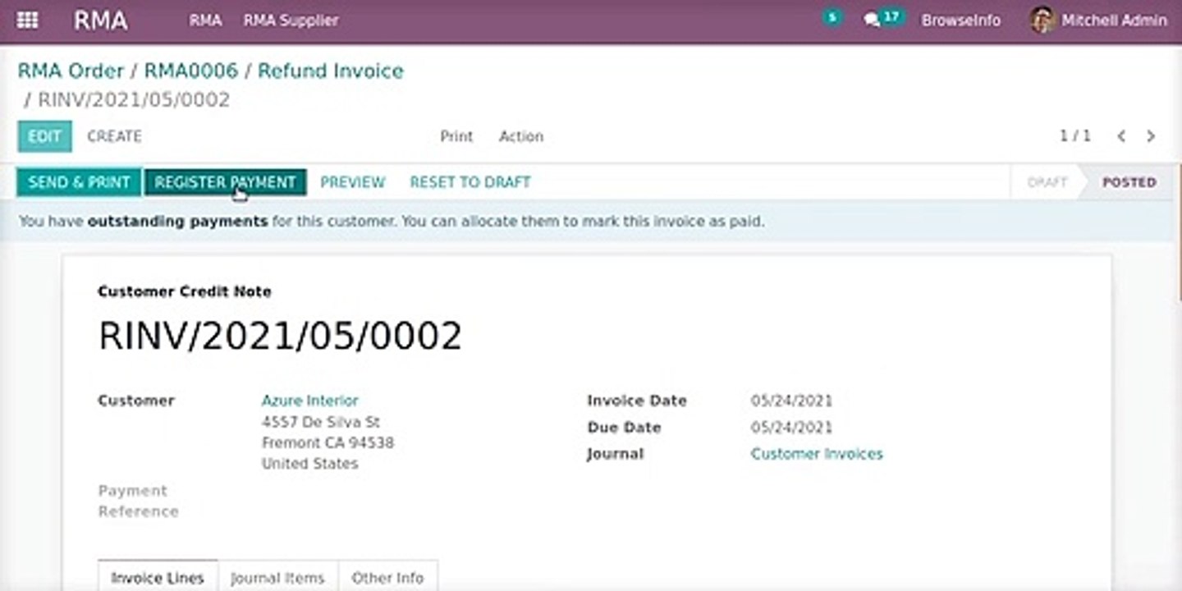The image size is (1182, 591).
Task: Open the apps grid menu icon
Action: coord(27,21)
